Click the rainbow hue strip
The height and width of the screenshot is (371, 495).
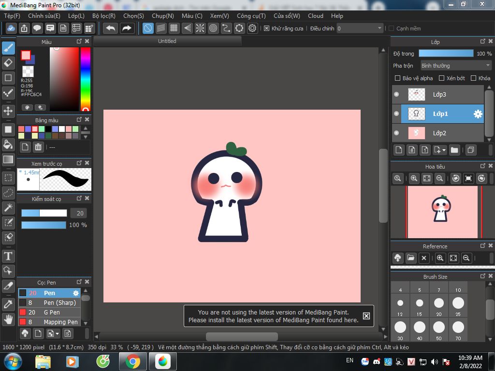pos(85,79)
